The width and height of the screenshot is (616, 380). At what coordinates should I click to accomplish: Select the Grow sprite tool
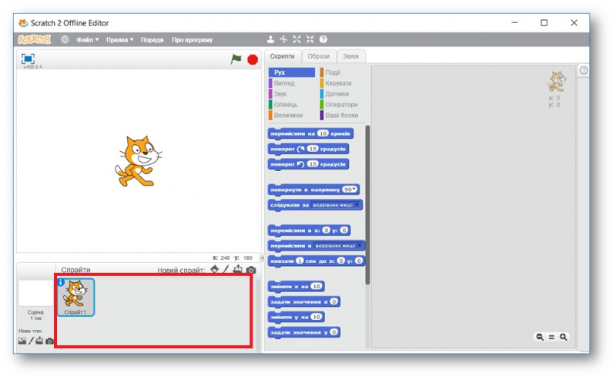pos(297,39)
